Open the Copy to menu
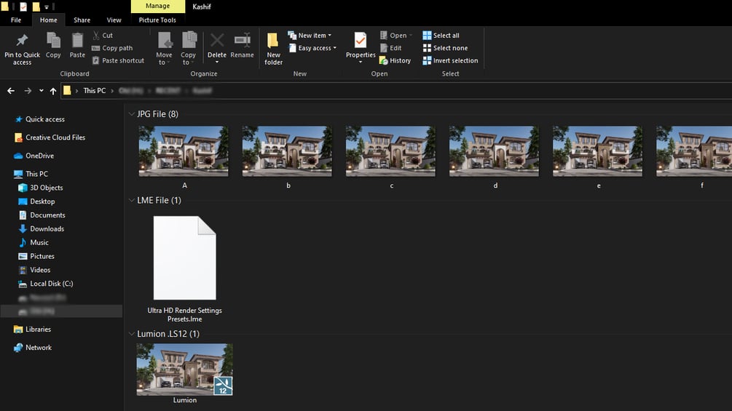This screenshot has height=411, width=732. pos(189,48)
